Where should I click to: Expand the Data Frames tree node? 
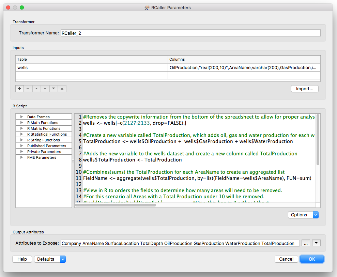21,117
